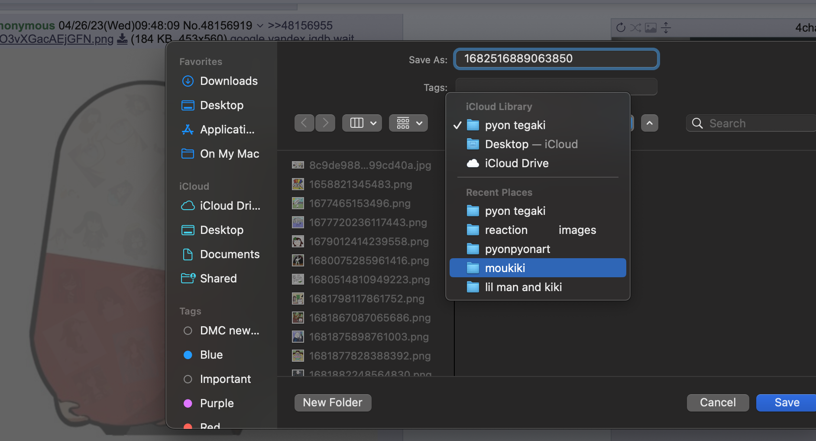Viewport: 816px width, 441px height.
Task: Click vertical fit icon in 4chan toolbar
Action: pos(666,28)
